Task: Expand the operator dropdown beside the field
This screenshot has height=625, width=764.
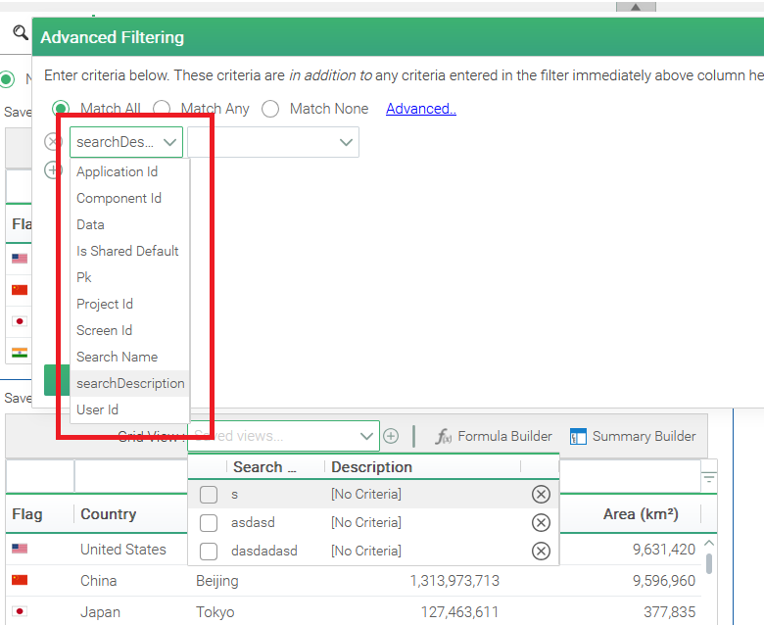Action: pyautogui.click(x=346, y=142)
